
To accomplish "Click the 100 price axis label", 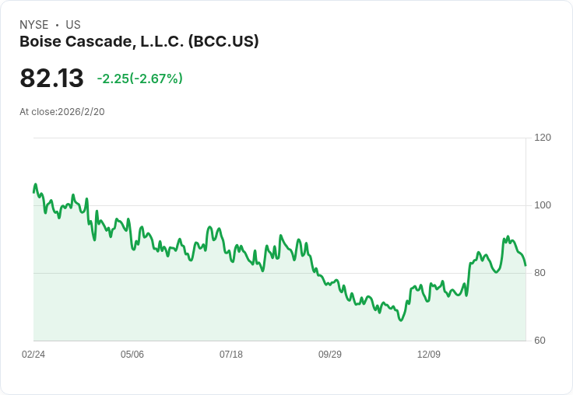I will tap(543, 205).
